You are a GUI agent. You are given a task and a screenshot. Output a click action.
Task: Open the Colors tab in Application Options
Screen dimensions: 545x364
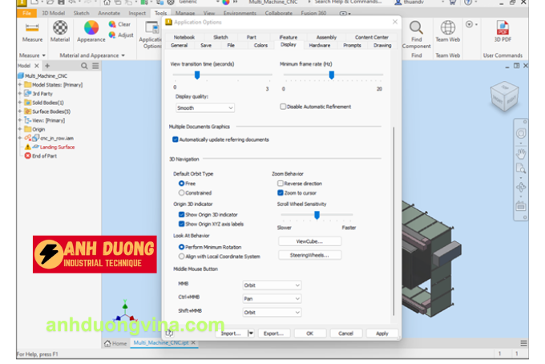pos(260,46)
